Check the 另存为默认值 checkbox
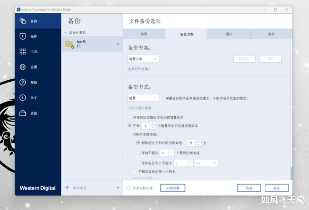Image resolution: width=309 pixels, height=210 pixels. [x=129, y=188]
